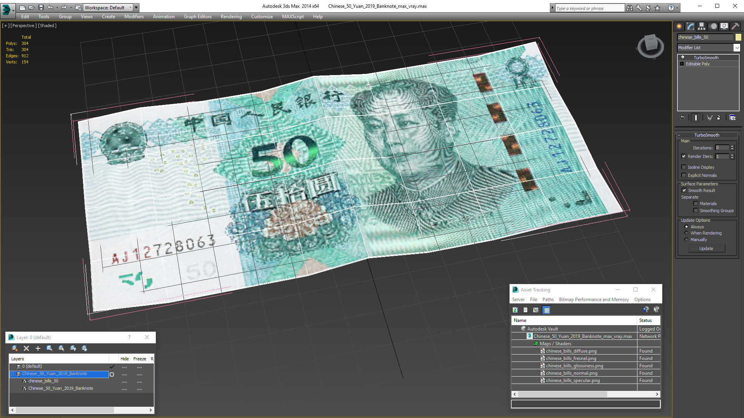Click the Shaded viewport label
The image size is (744, 418).
[48, 26]
